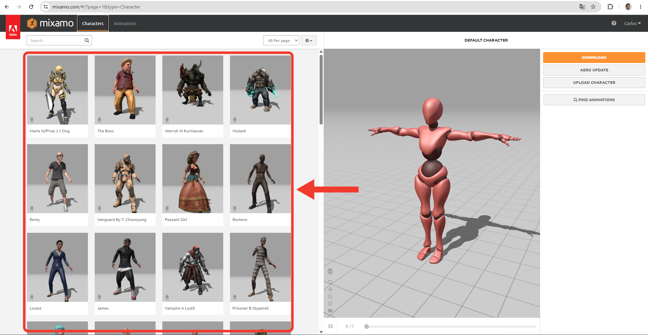This screenshot has width=648, height=335.
Task: Open the Carlos account menu
Action: (632, 23)
